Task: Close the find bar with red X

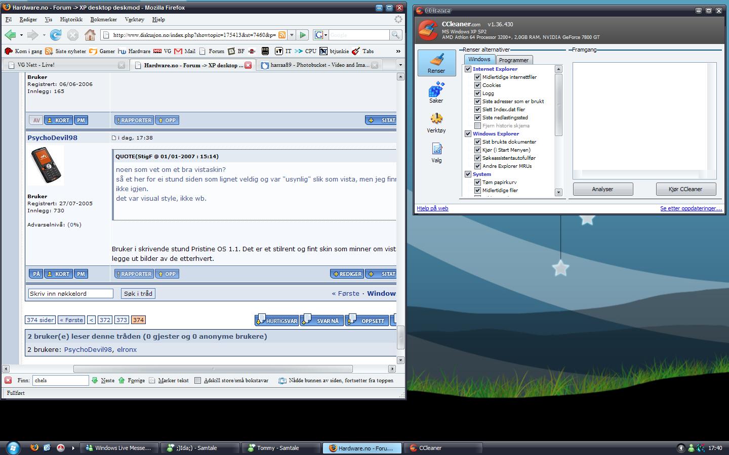Action: coord(8,380)
